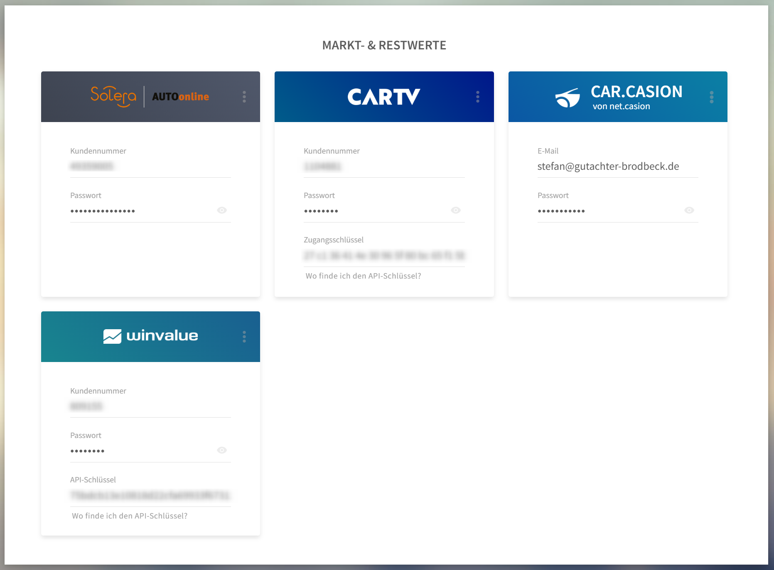Open the CARTV card three-dot menu
The image size is (774, 570).
[x=478, y=97]
